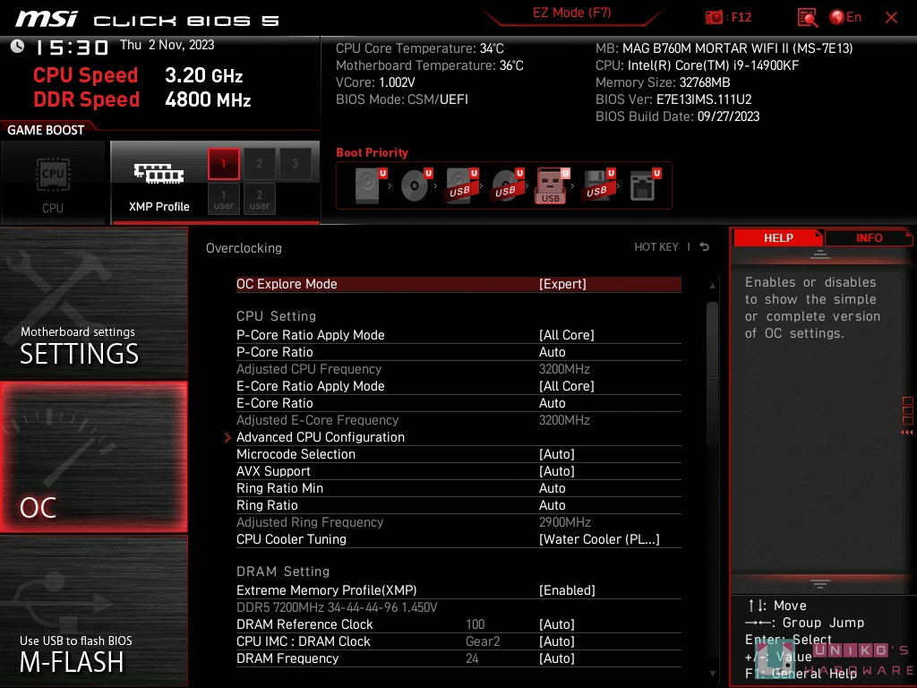Click the DDR5 7200MHz 34-44-44-96 1.450V text
This screenshot has width=917, height=688.
337,607
